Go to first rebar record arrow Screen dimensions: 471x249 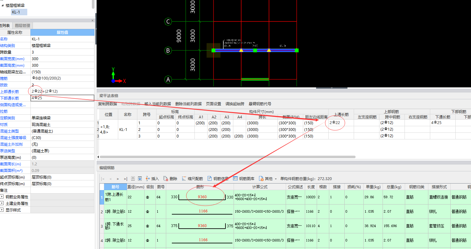point(103,179)
